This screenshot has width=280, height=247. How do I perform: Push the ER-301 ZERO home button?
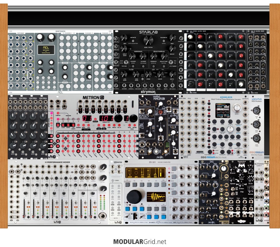point(142,209)
